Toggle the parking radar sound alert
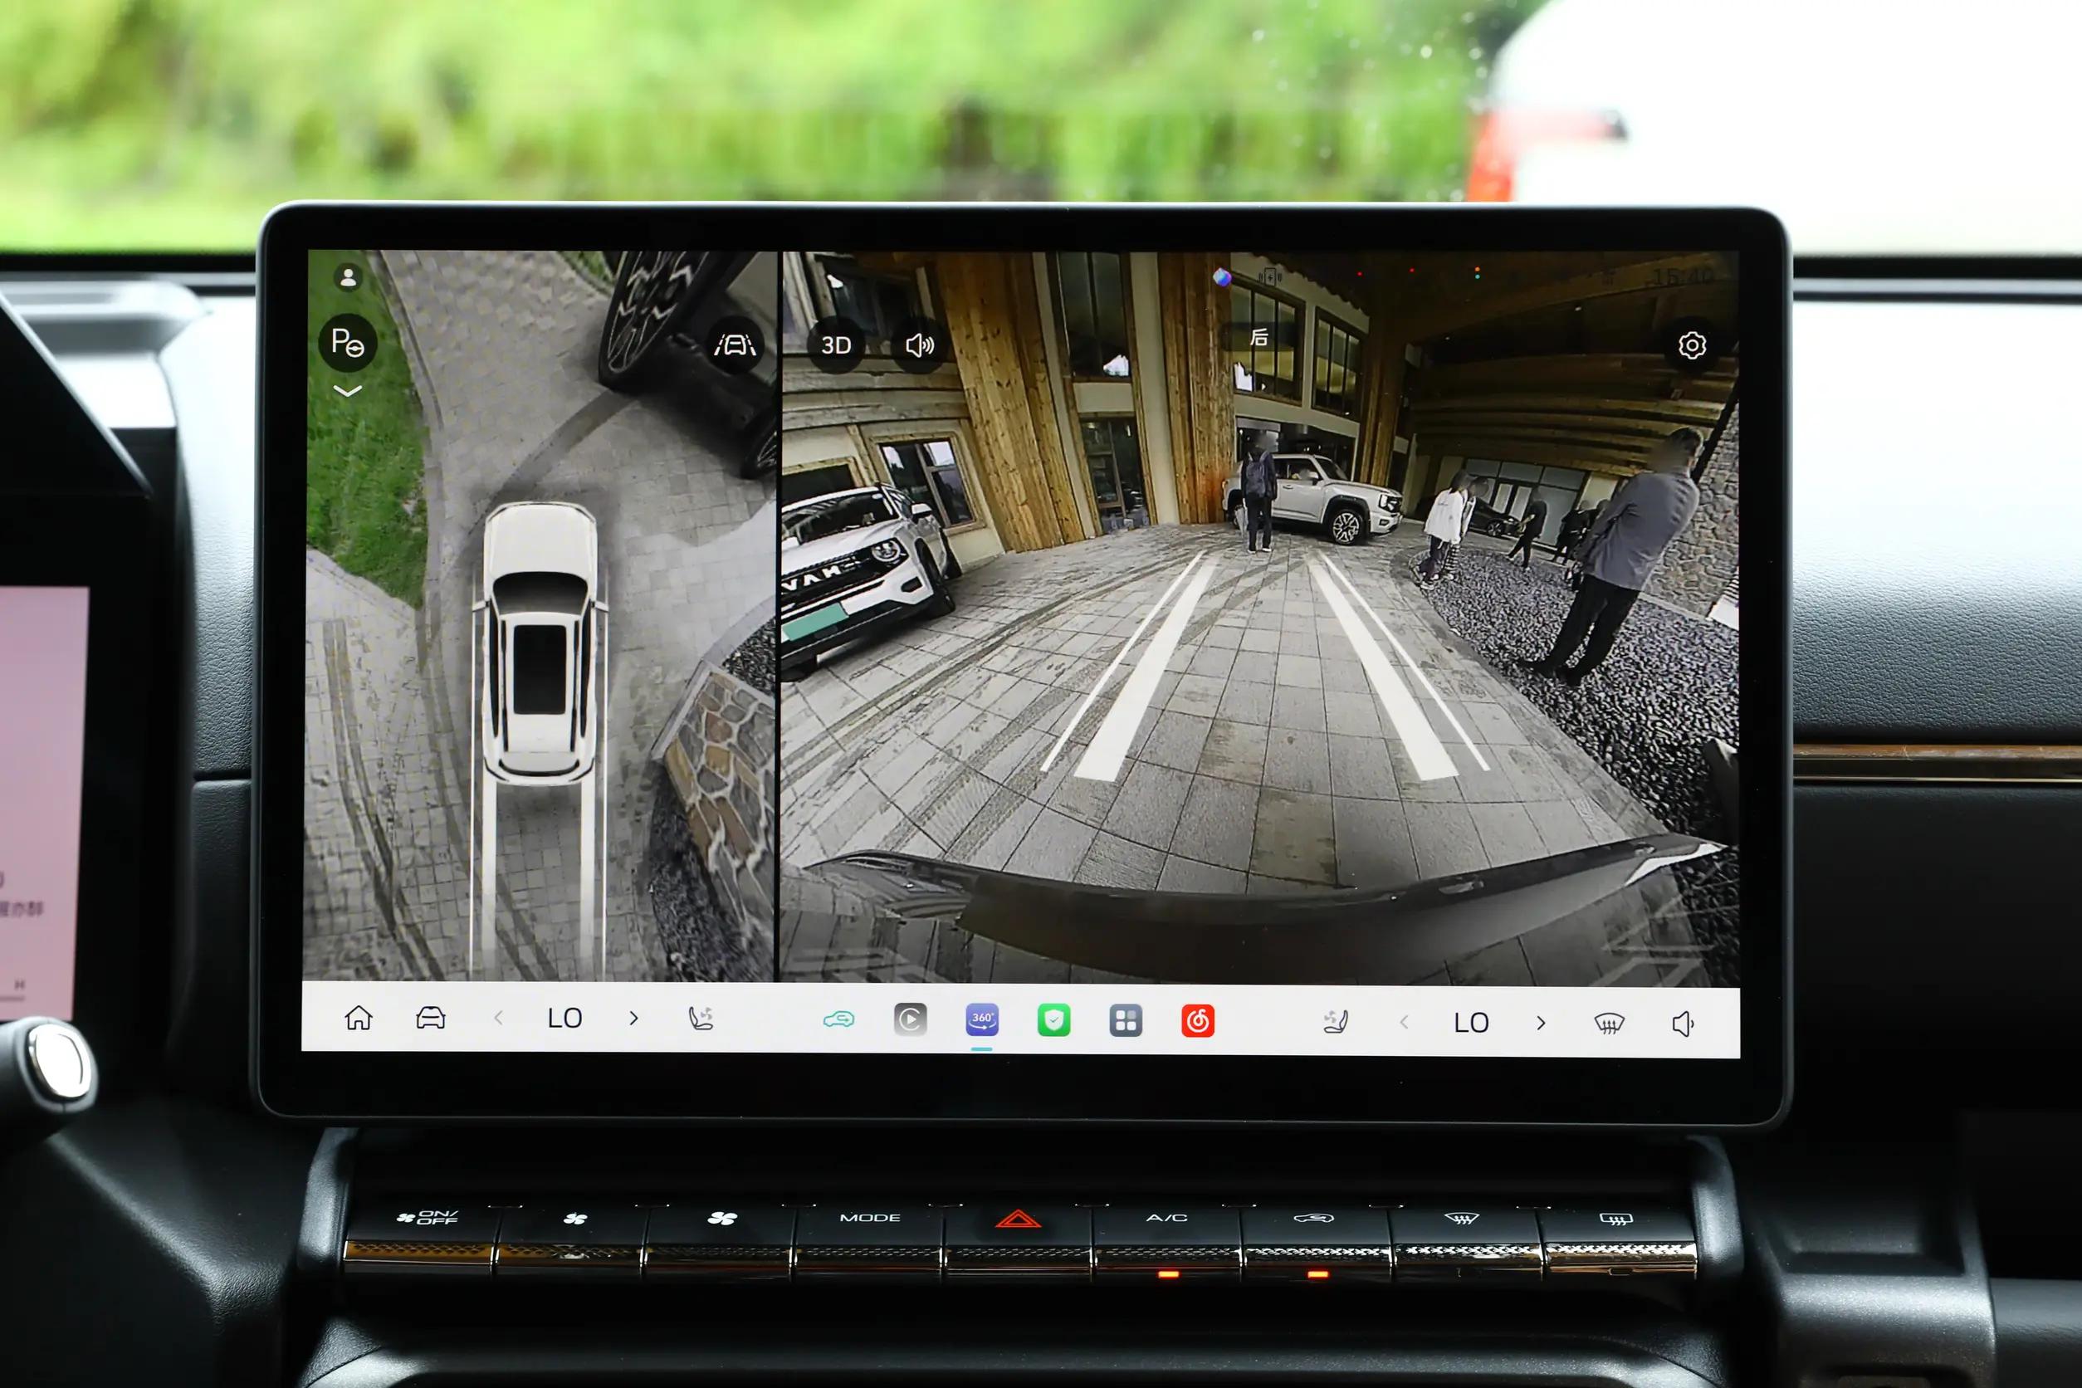This screenshot has height=1388, width=2082. click(x=919, y=345)
